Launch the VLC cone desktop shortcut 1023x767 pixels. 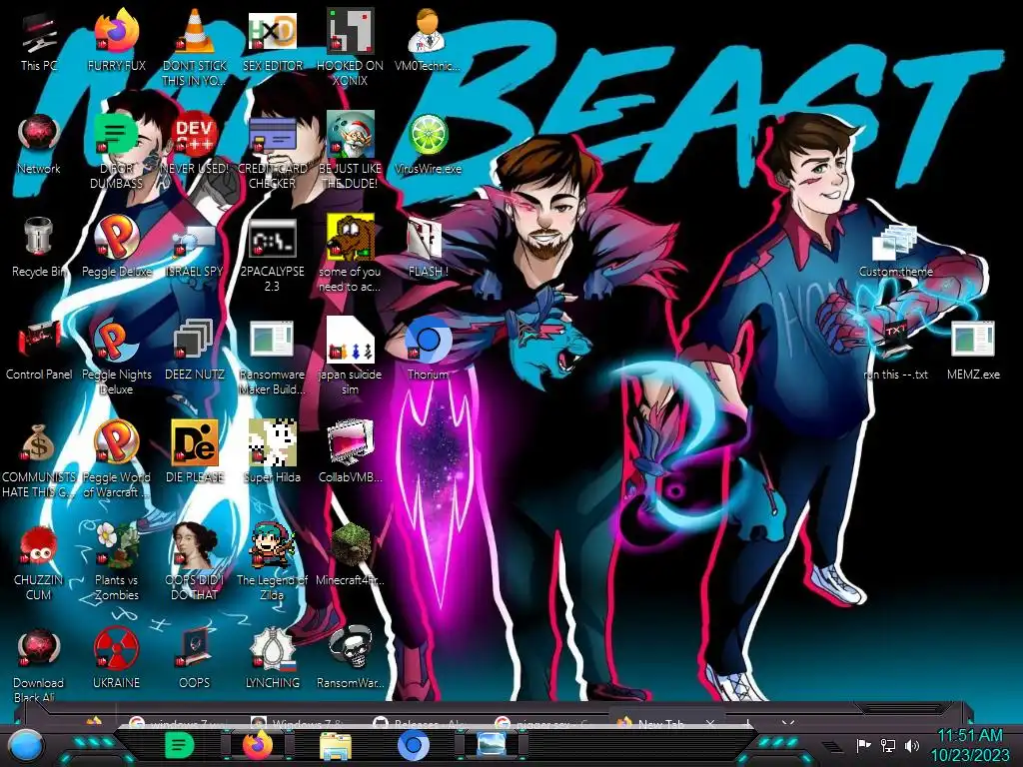tap(195, 47)
